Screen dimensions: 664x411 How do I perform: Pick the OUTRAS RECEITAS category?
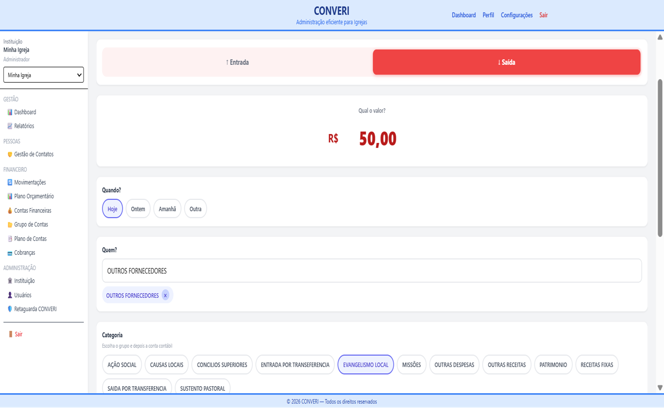click(507, 365)
